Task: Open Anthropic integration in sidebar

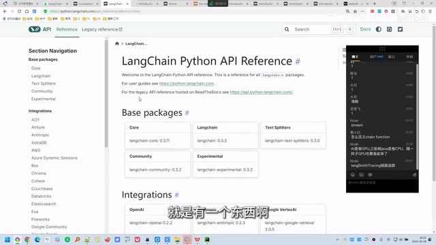Action: pos(40,135)
